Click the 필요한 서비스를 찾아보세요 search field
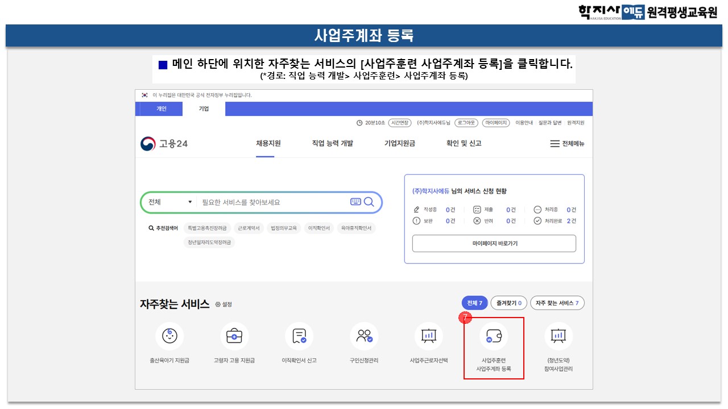Viewport: 728px width, 409px height. [x=273, y=202]
